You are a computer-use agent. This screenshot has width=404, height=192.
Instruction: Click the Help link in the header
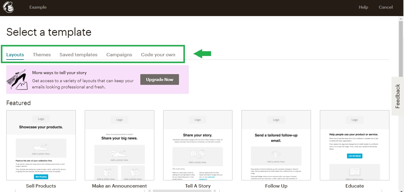coord(363,7)
